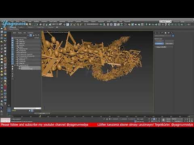Open the Scene Explorer Edit menu
The height and width of the screenshot is (145, 194).
point(25,33)
